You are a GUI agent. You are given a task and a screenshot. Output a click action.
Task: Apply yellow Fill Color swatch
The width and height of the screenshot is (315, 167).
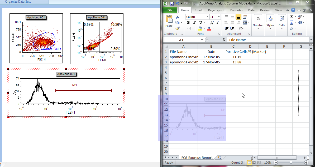pos(200,28)
